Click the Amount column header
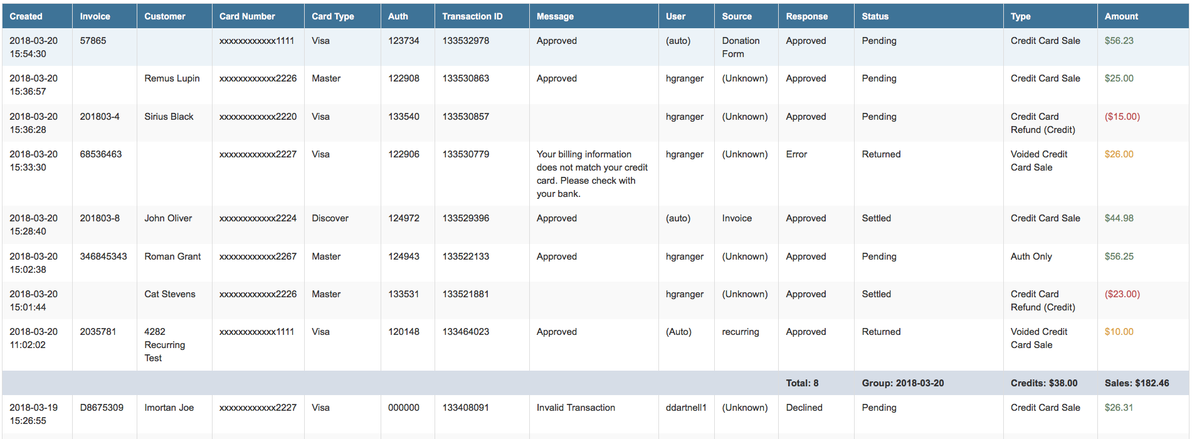This screenshot has width=1192, height=439. (x=1121, y=16)
